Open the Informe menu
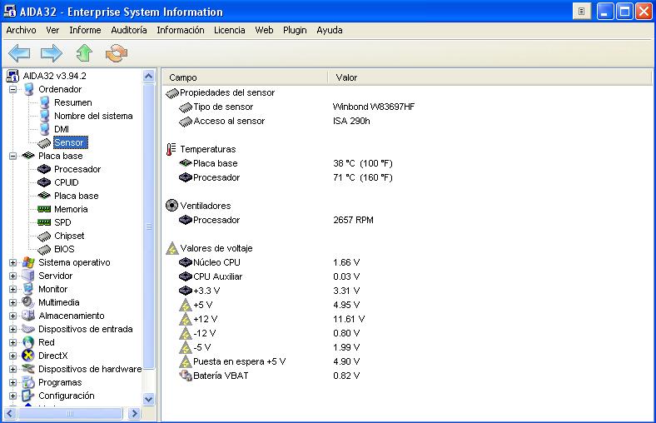656x423 pixels. 85,30
